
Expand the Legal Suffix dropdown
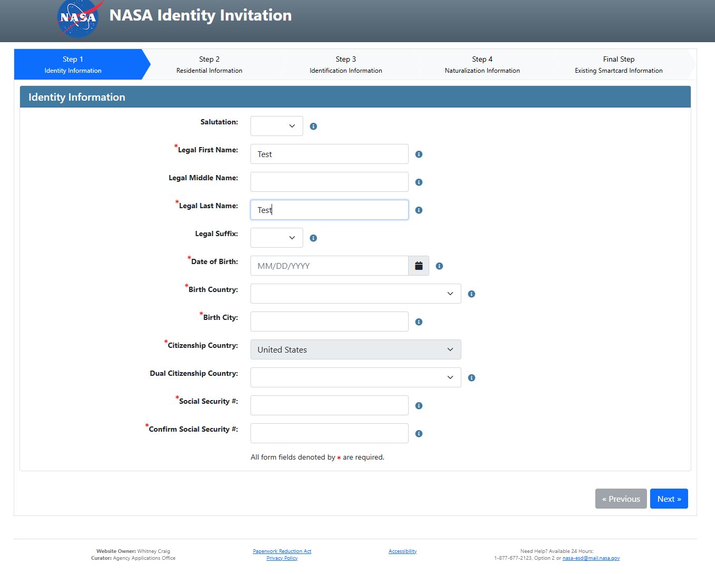click(277, 238)
